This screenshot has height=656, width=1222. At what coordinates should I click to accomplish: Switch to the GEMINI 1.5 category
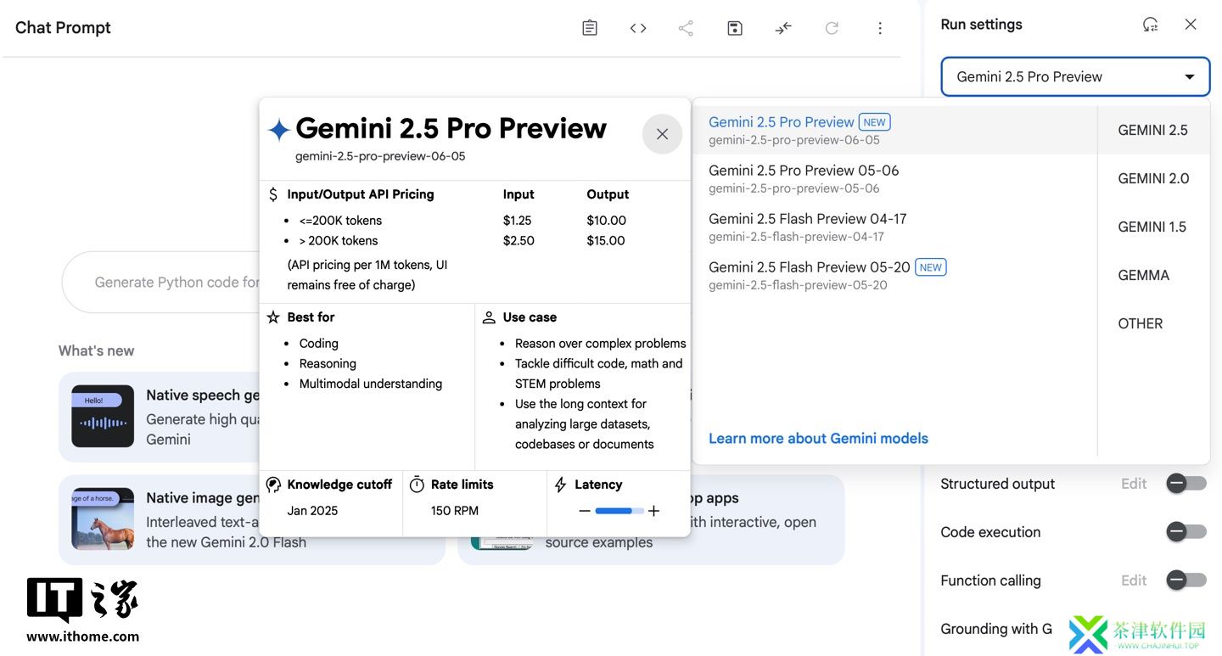[1153, 227]
